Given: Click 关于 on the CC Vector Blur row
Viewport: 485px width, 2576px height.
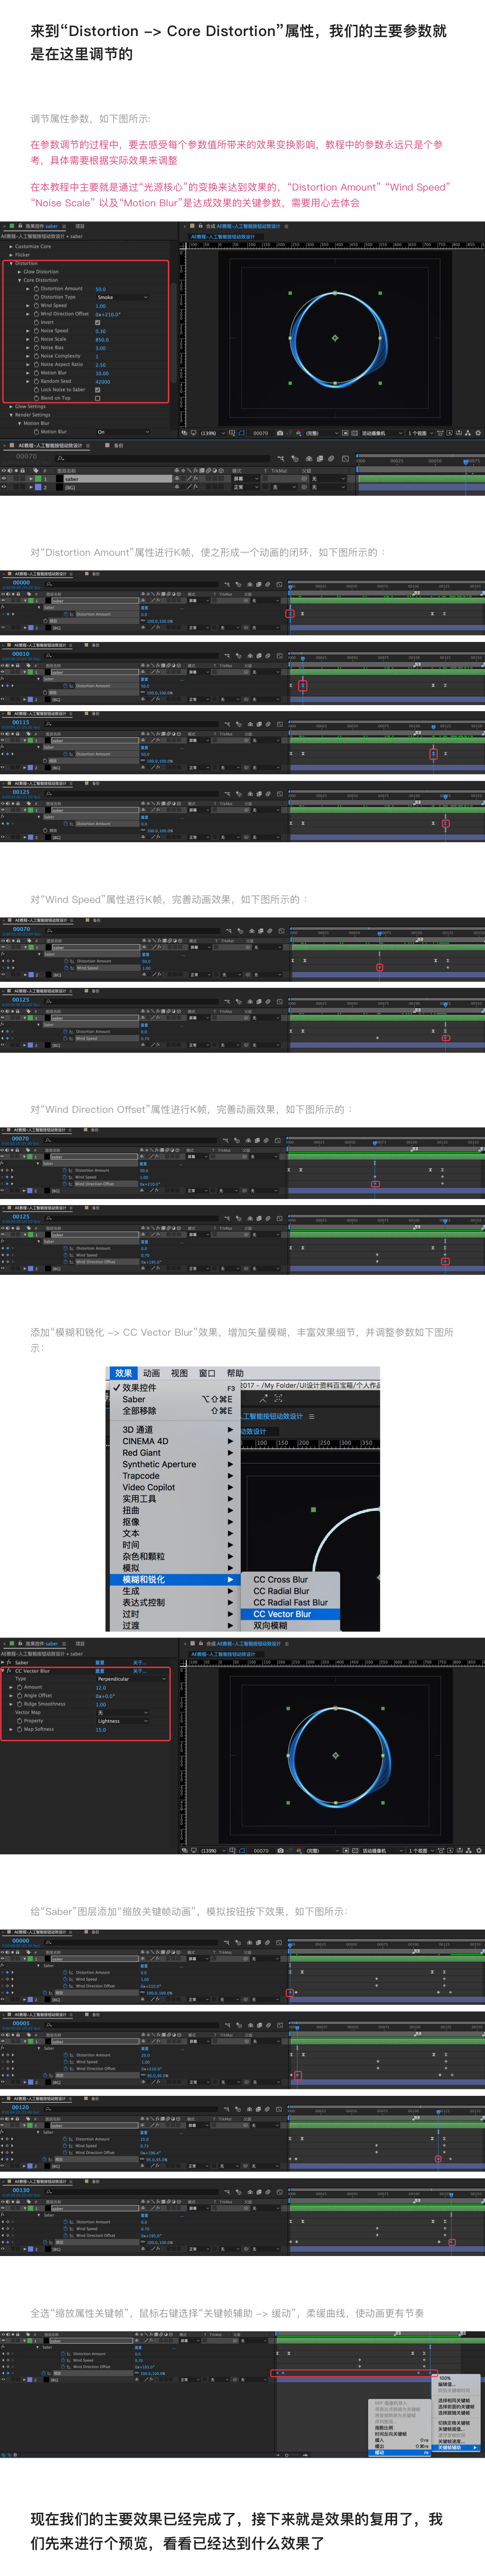Looking at the screenshot, I should (139, 1671).
